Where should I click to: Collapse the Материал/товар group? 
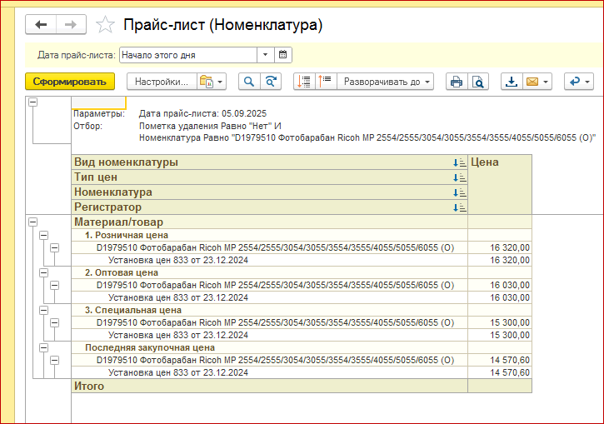pos(33,222)
